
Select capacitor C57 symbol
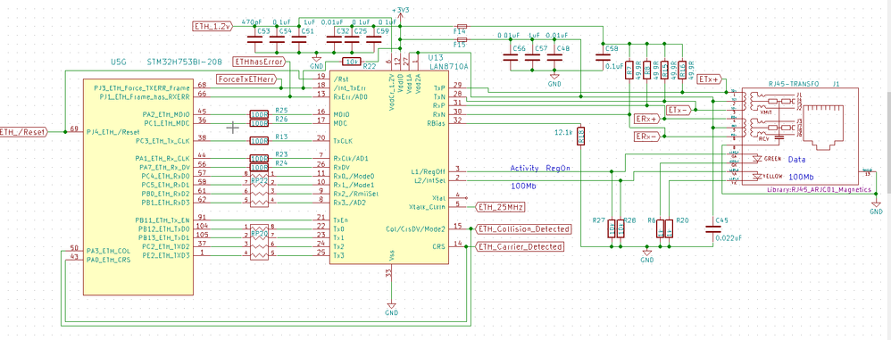(x=533, y=57)
